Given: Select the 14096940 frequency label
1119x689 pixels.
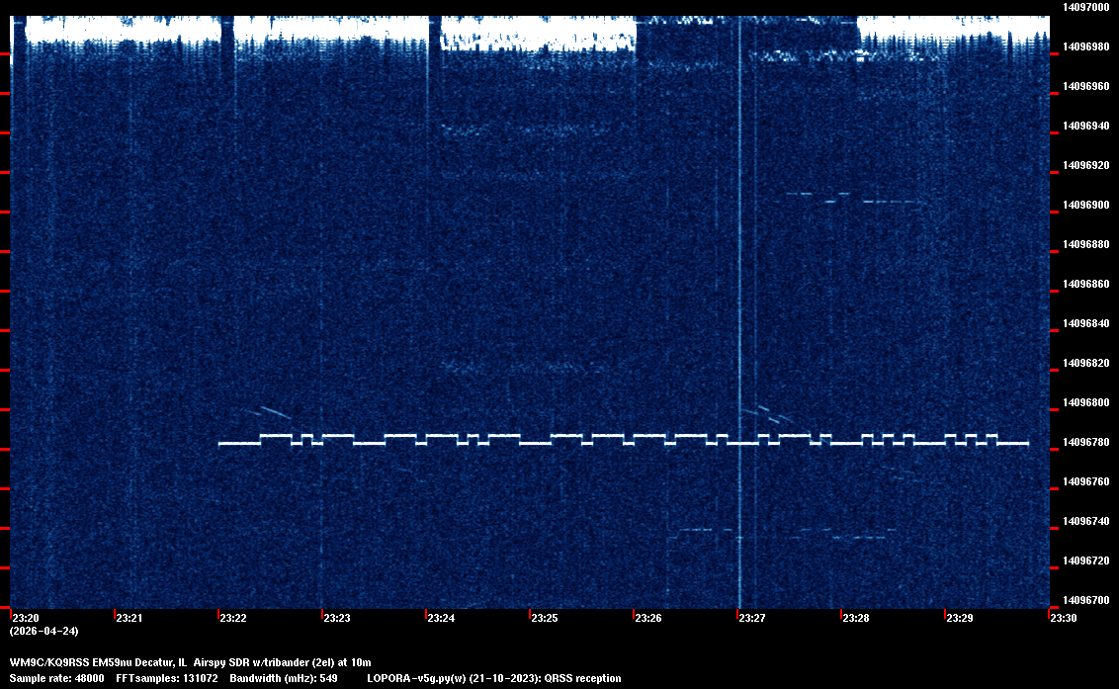Looking at the screenshot, I should pos(1086,126).
